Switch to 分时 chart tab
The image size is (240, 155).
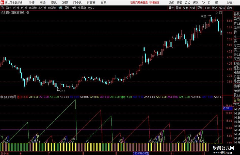(8, 8)
